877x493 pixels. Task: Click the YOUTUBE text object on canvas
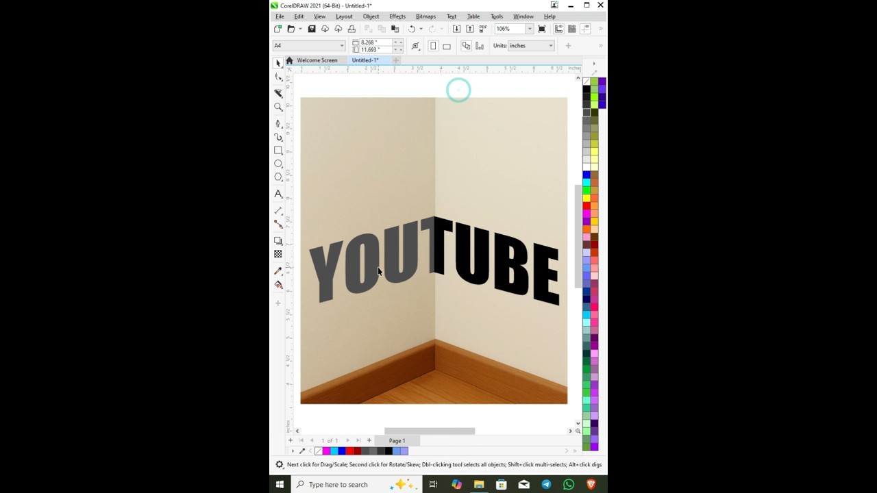coord(434,260)
